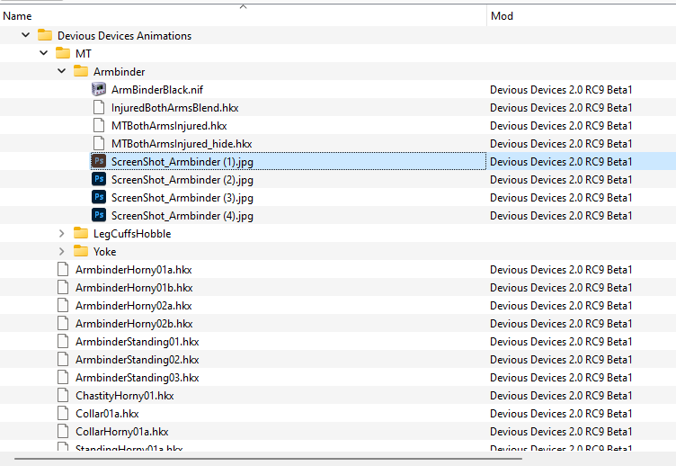676x466 pixels.
Task: Select the MTBothArmsInjured.hkx file name
Action: point(169,126)
